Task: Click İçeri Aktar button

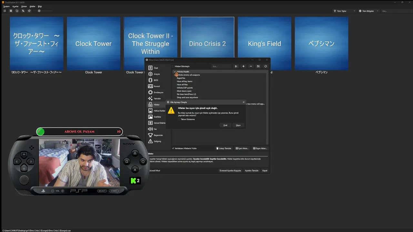Action: pos(242,148)
